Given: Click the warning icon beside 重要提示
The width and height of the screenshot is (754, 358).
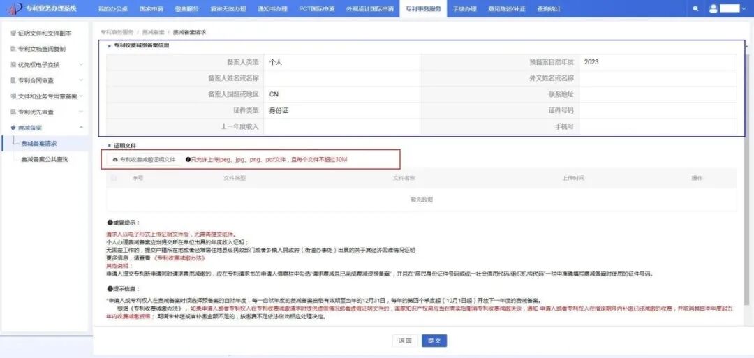Looking at the screenshot, I should [x=109, y=223].
